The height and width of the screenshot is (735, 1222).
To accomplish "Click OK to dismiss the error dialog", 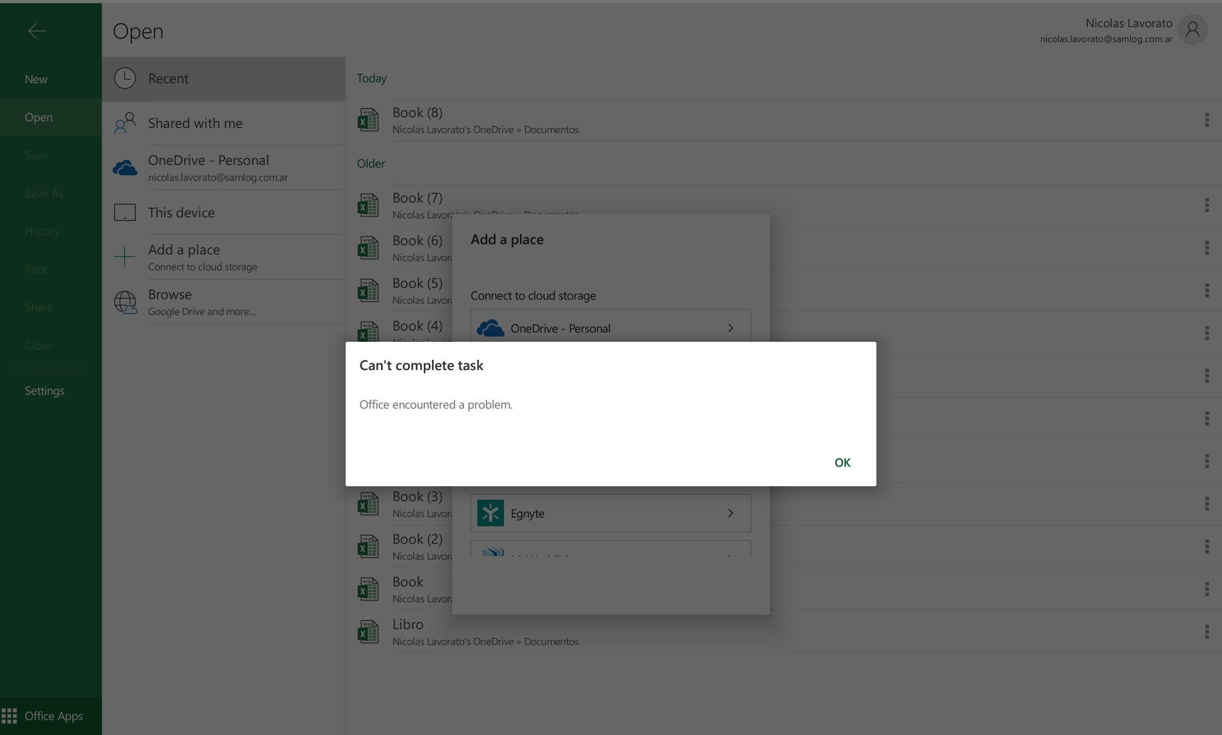I will pyautogui.click(x=842, y=462).
